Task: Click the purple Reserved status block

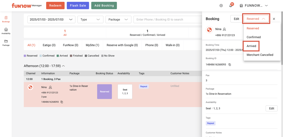Action: (104, 92)
